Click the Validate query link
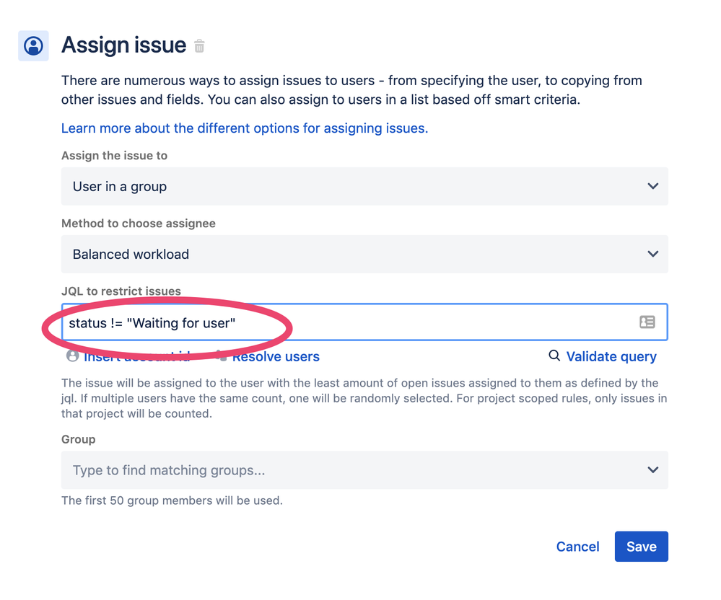Screen dimensions: 721x600 (x=611, y=356)
